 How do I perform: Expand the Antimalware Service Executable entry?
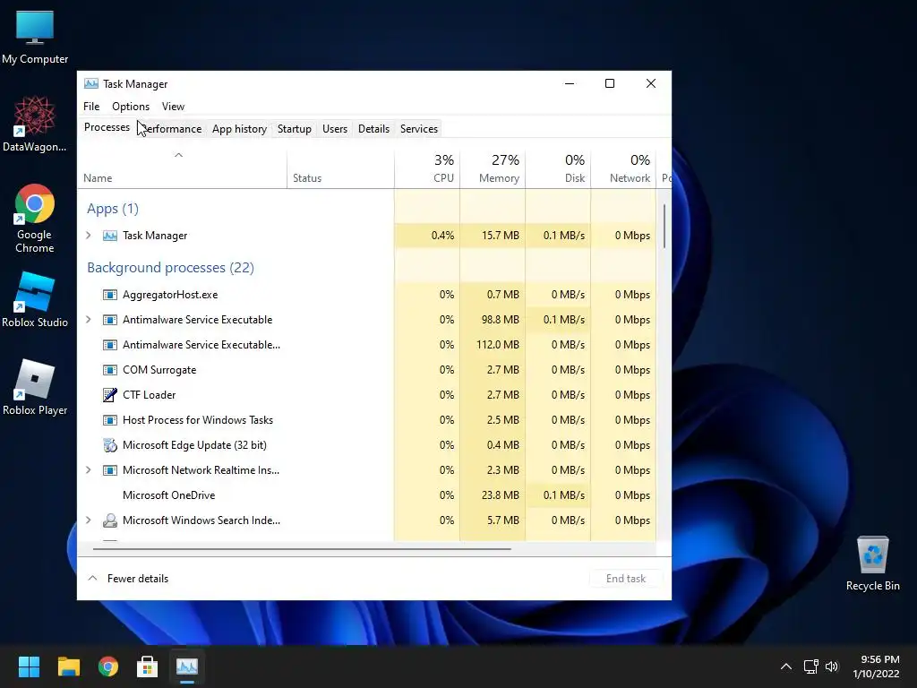89,320
